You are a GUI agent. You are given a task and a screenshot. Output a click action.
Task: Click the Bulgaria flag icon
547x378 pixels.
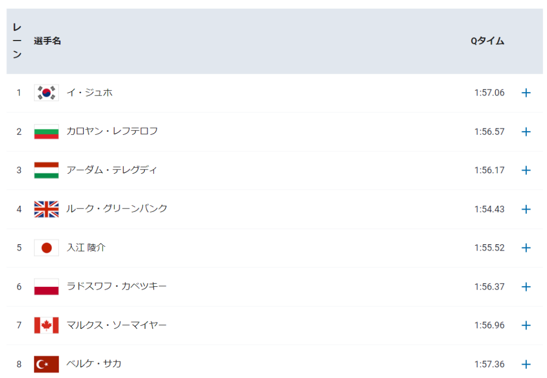point(46,132)
